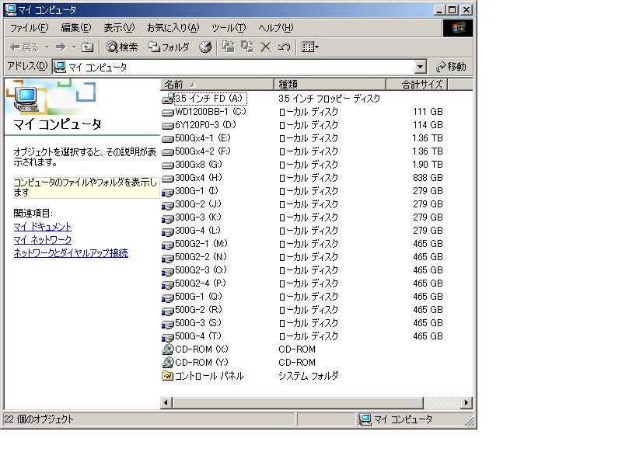Click the Delete (X) toolbar icon

click(x=265, y=47)
